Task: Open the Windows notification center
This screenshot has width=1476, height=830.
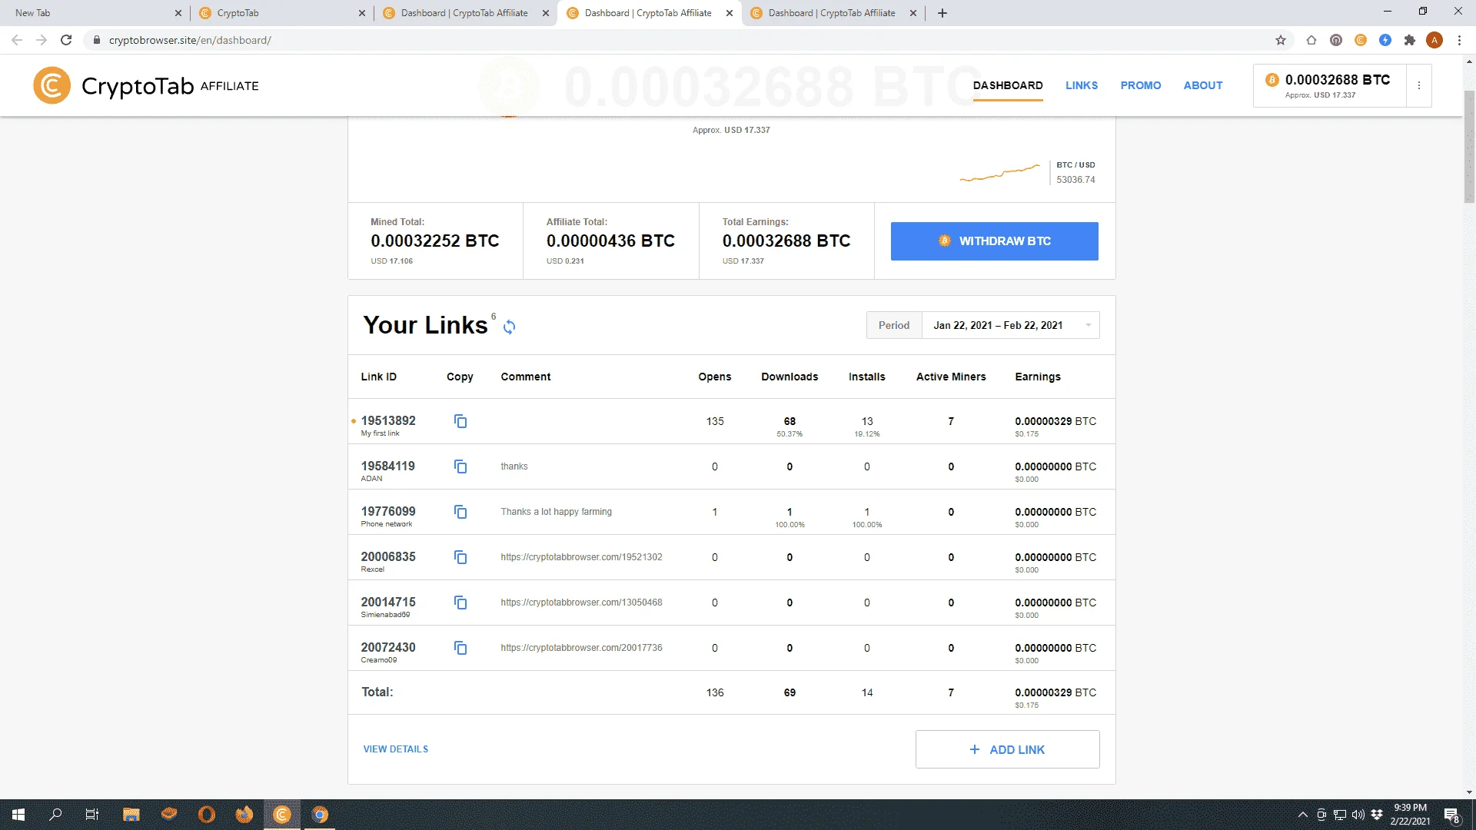Action: pyautogui.click(x=1452, y=815)
